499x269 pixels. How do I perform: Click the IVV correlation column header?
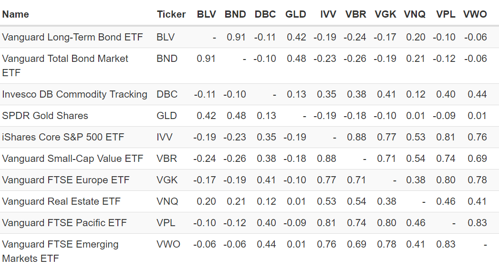click(328, 14)
